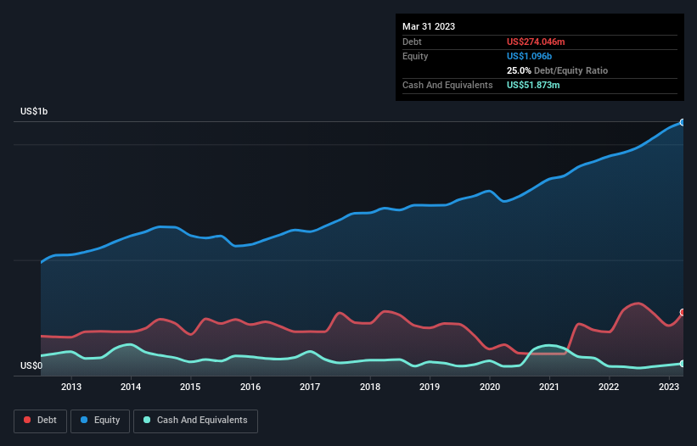Click Cash And Equivalents label in tooltip
This screenshot has width=697, height=446.
pyautogui.click(x=447, y=85)
